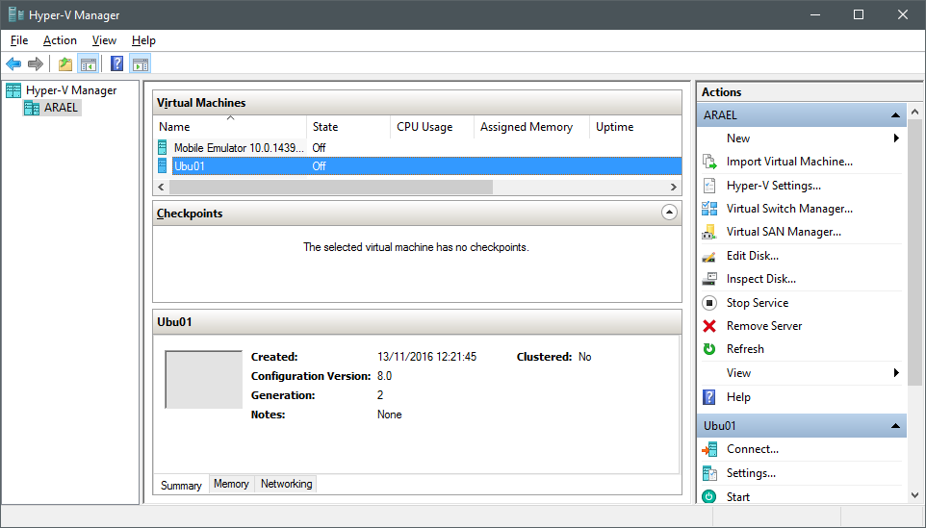Open the Action menu
Viewport: 926px width, 528px height.
[x=60, y=40]
